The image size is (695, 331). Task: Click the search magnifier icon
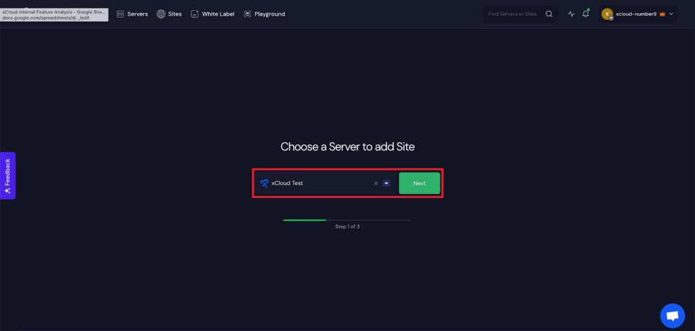[x=549, y=14]
